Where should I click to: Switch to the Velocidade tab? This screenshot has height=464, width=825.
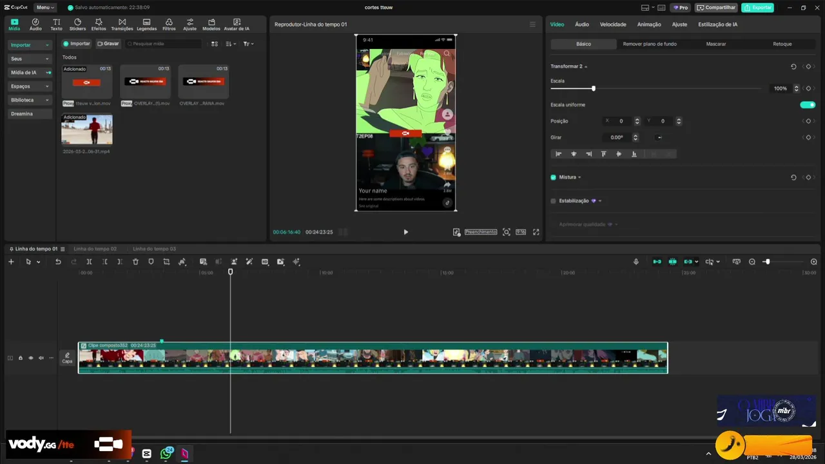(x=613, y=24)
